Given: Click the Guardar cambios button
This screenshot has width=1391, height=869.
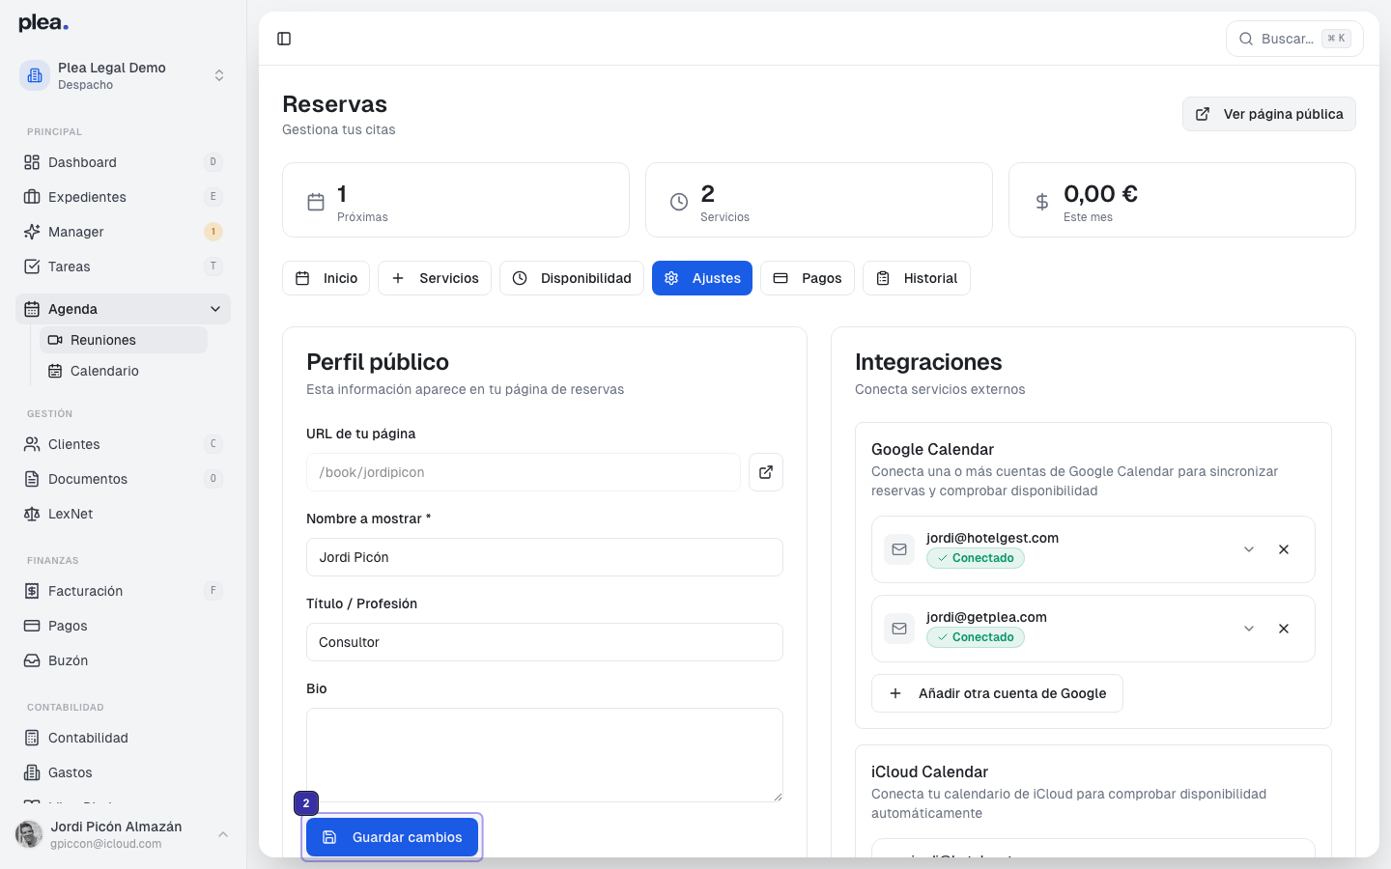Looking at the screenshot, I should 392,836.
